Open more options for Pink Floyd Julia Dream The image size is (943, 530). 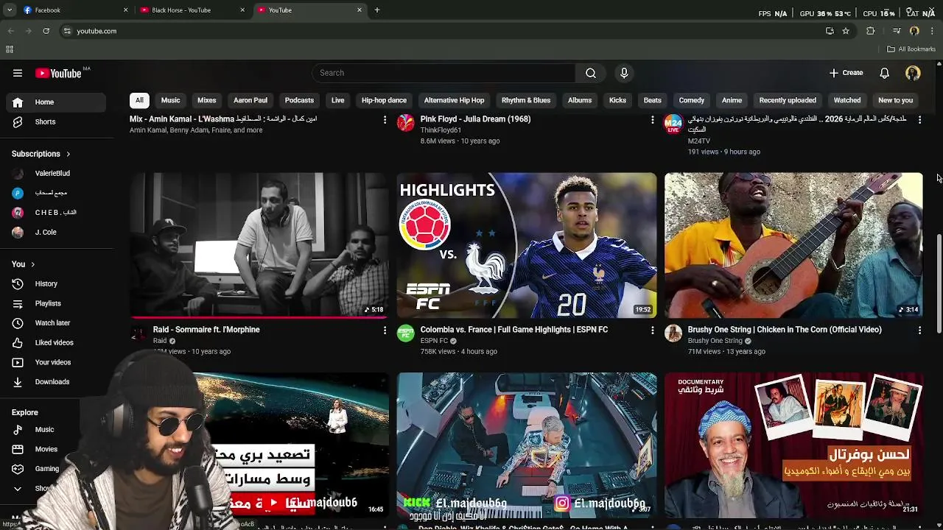(x=652, y=119)
